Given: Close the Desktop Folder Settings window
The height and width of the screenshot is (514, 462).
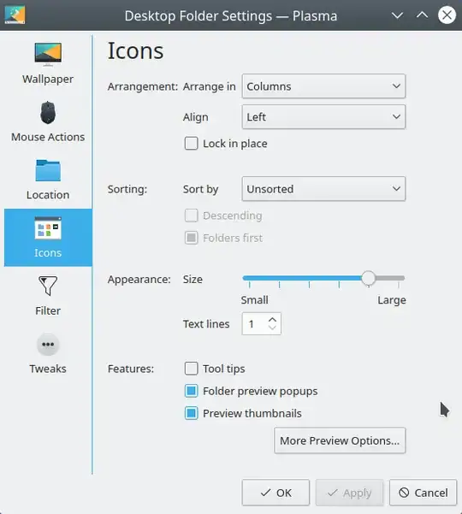Looking at the screenshot, I should tap(447, 15).
